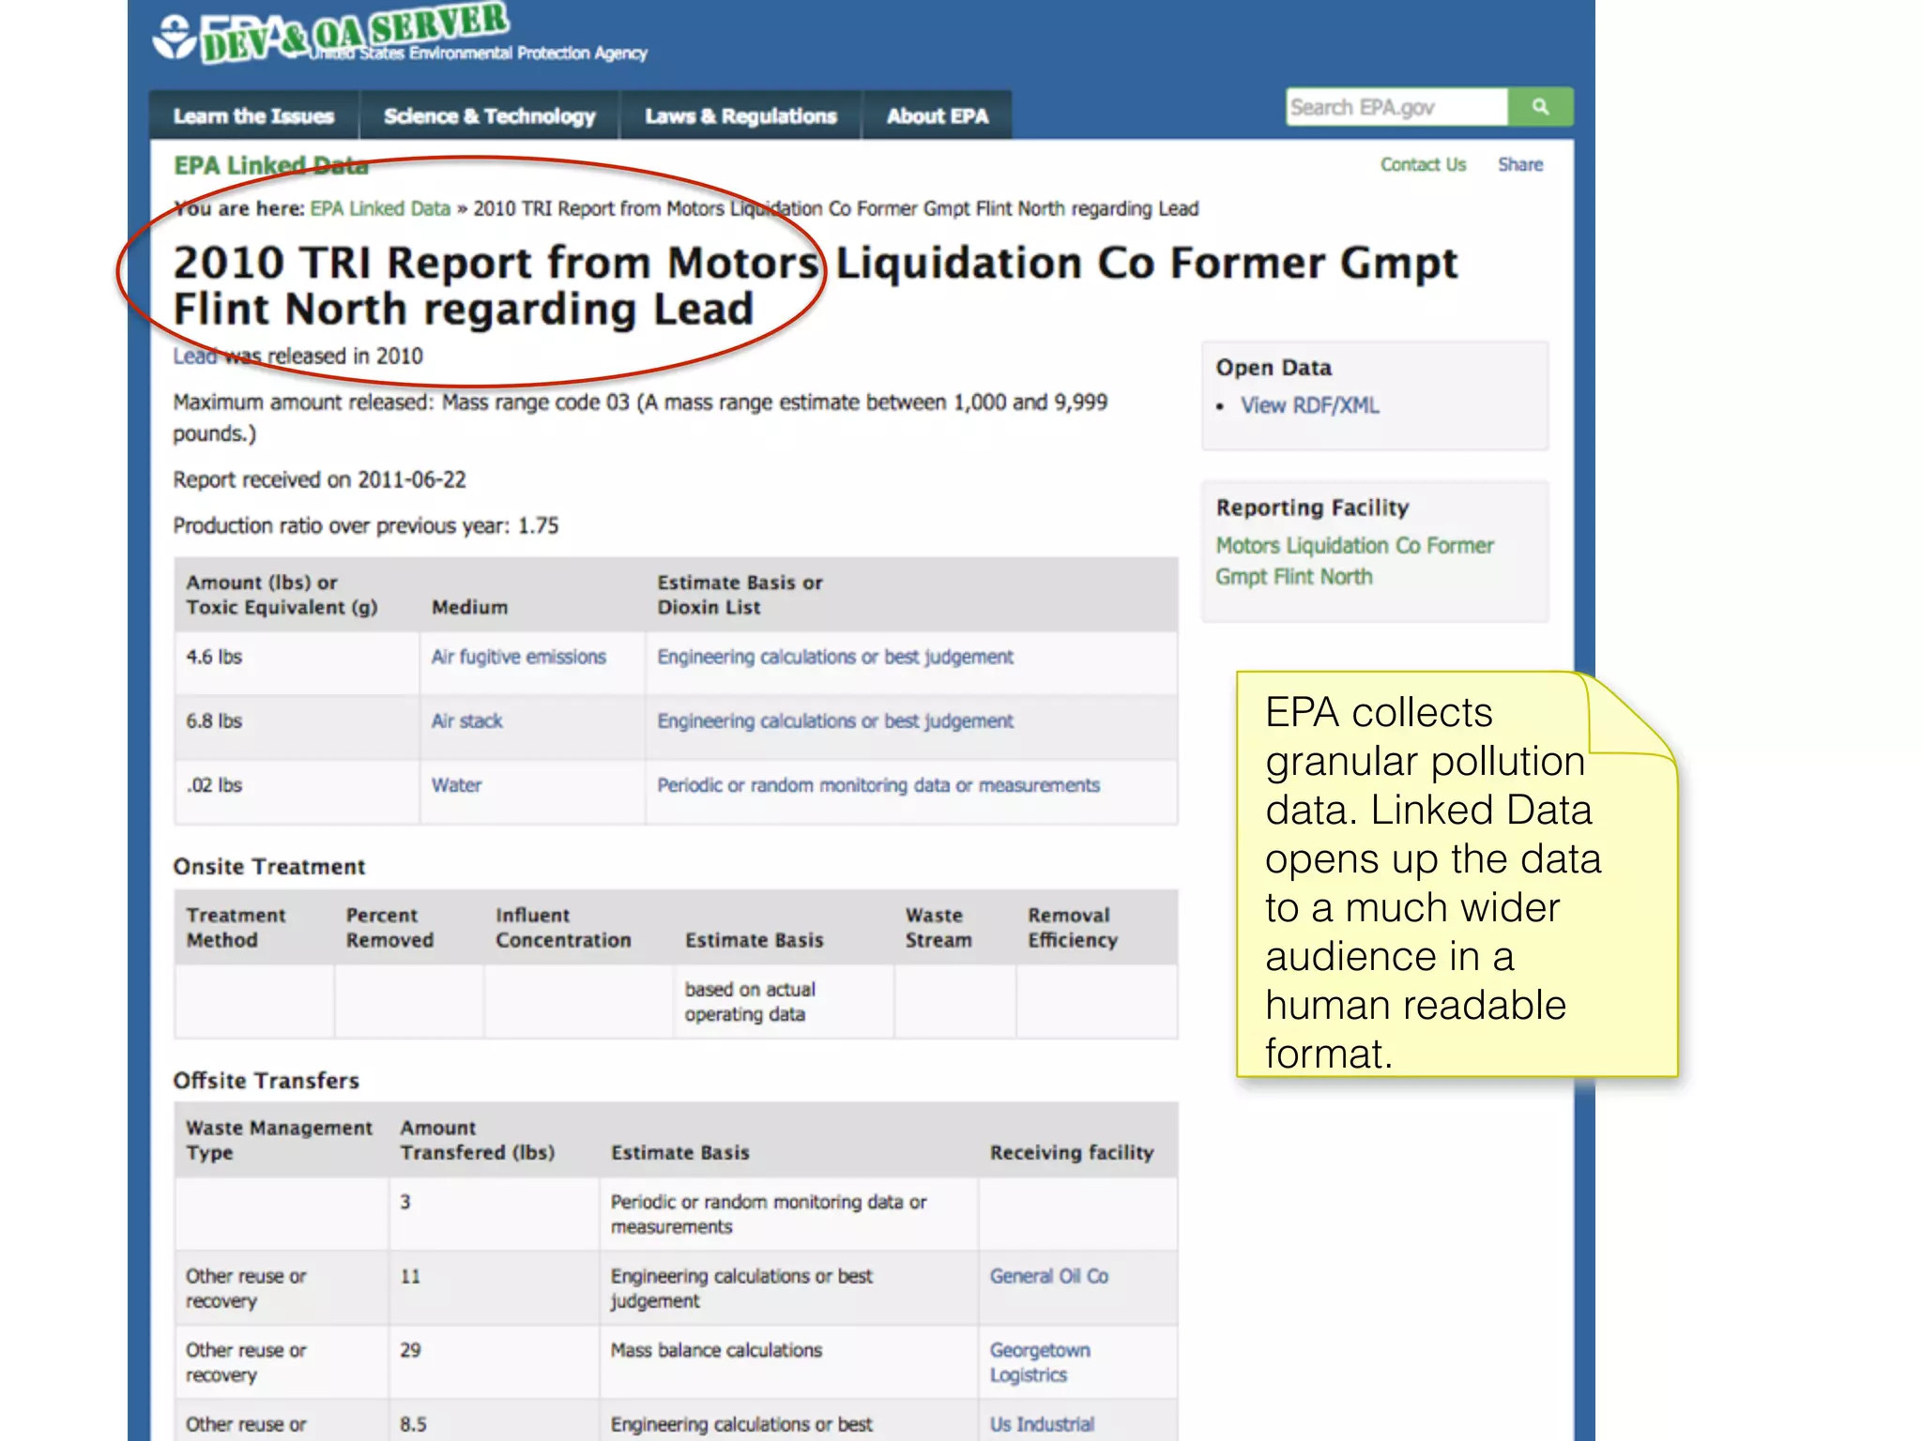The height and width of the screenshot is (1441, 1922).
Task: Click the yellow sticky note annotation
Action: [1457, 874]
